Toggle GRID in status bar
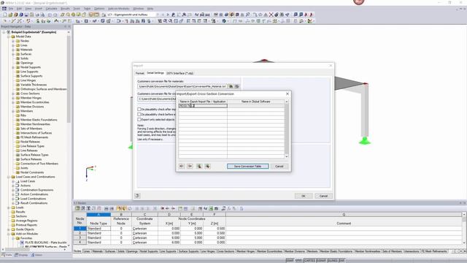 point(298,261)
